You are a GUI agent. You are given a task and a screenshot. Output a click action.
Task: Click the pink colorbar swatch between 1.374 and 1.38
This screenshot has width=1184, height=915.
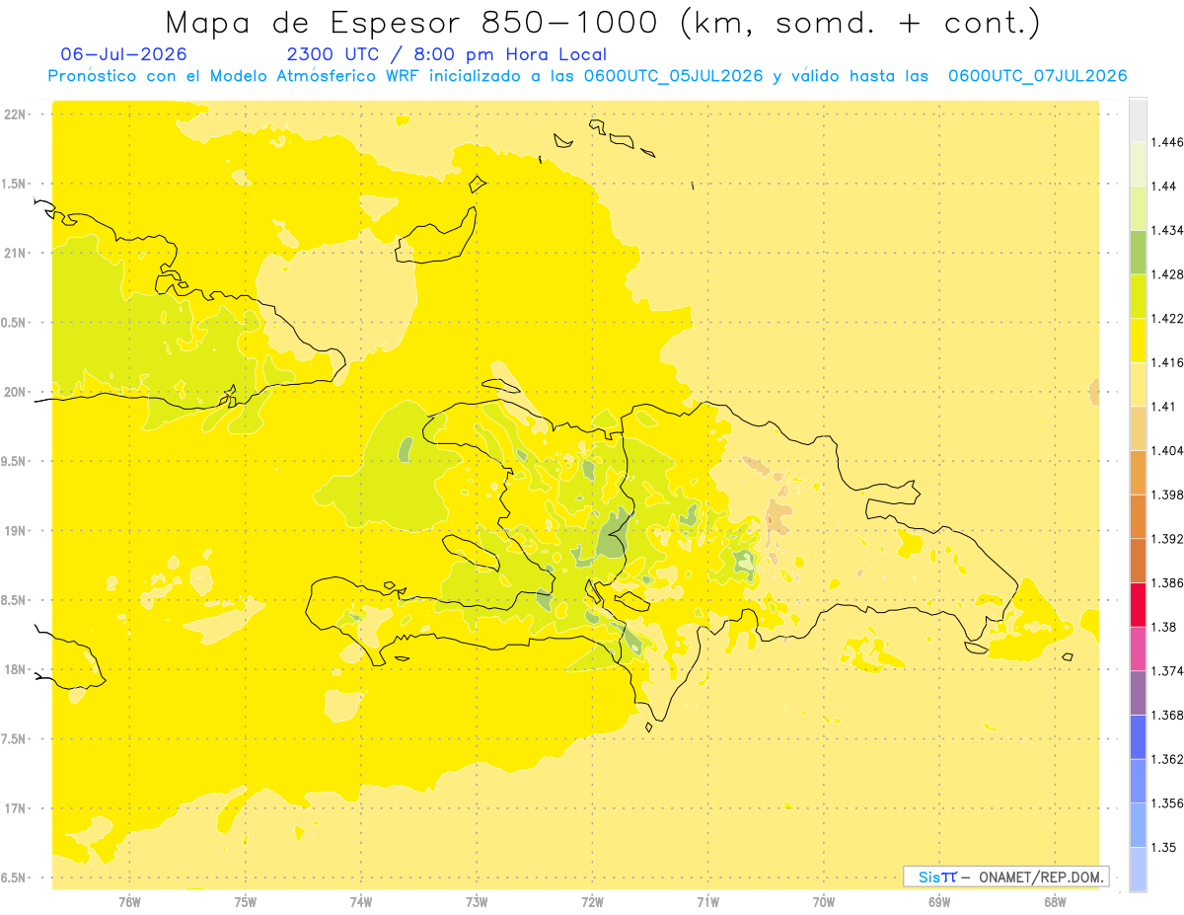pos(1138,648)
